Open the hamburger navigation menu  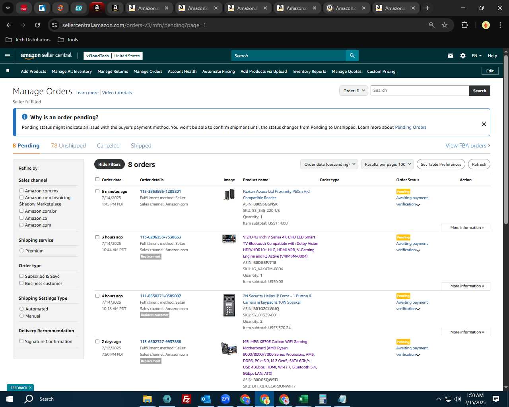point(7,56)
